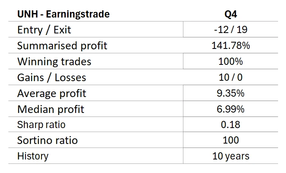Click the "Median profit" row label
This screenshot has width=286, height=173.
tap(51, 109)
